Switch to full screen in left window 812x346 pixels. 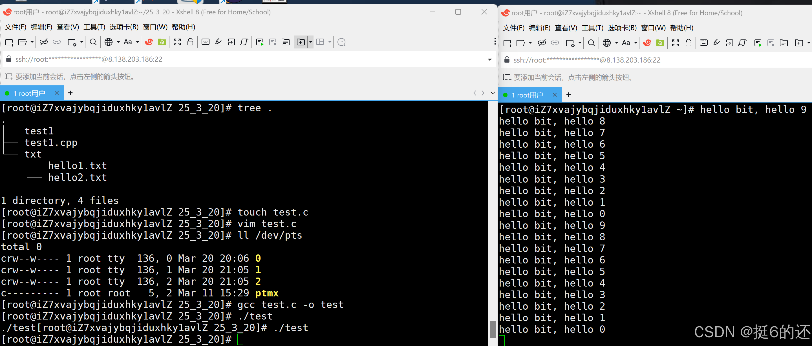pos(177,42)
